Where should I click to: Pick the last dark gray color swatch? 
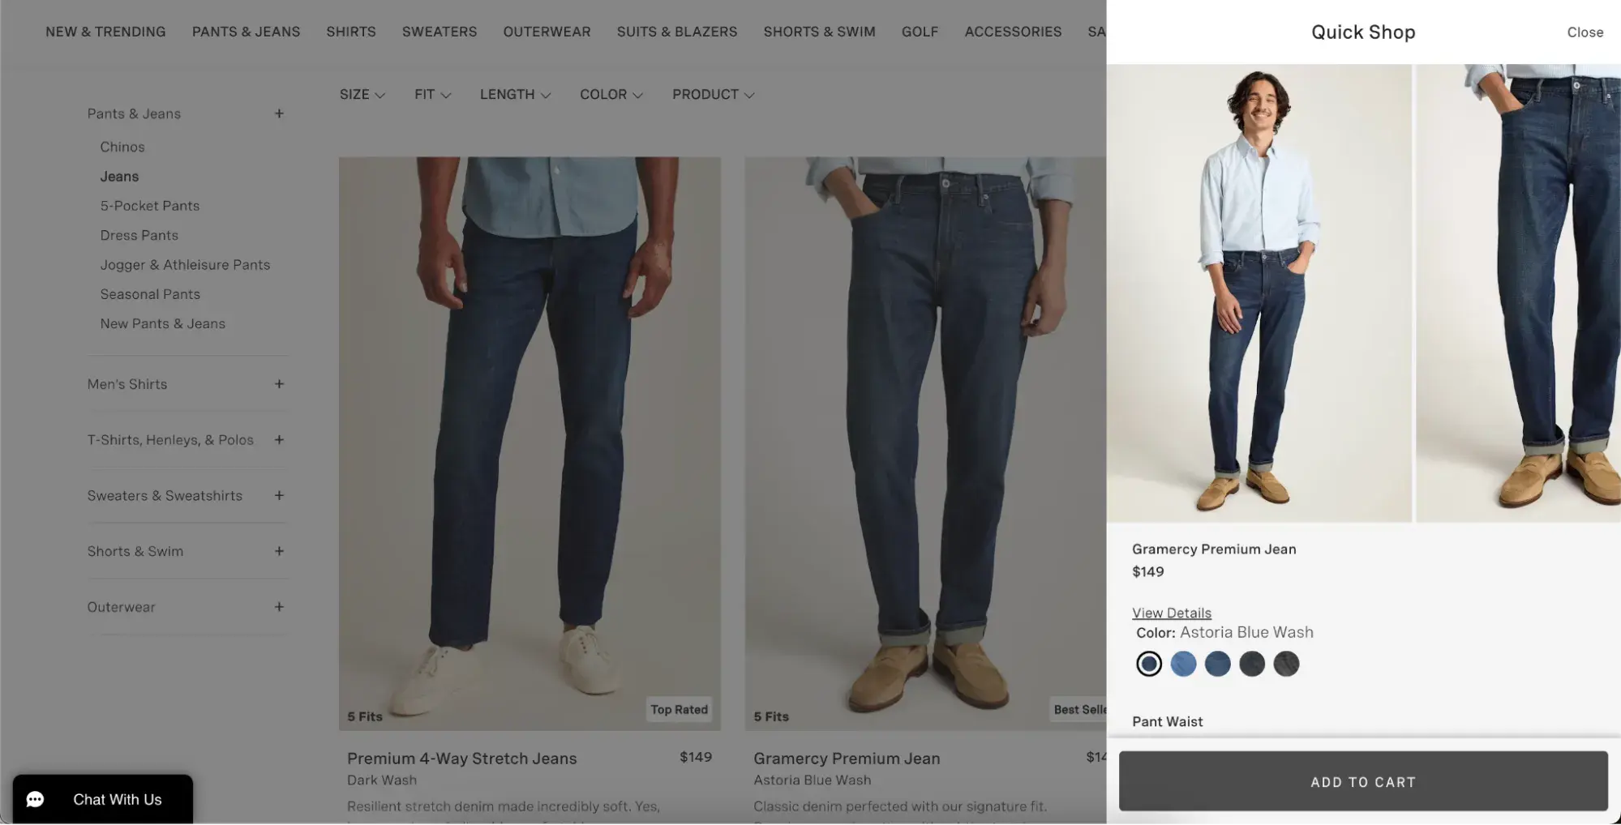pyautogui.click(x=1286, y=664)
